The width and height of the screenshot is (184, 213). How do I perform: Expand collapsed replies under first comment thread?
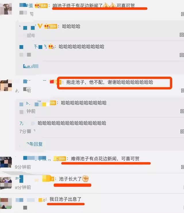[31, 66]
